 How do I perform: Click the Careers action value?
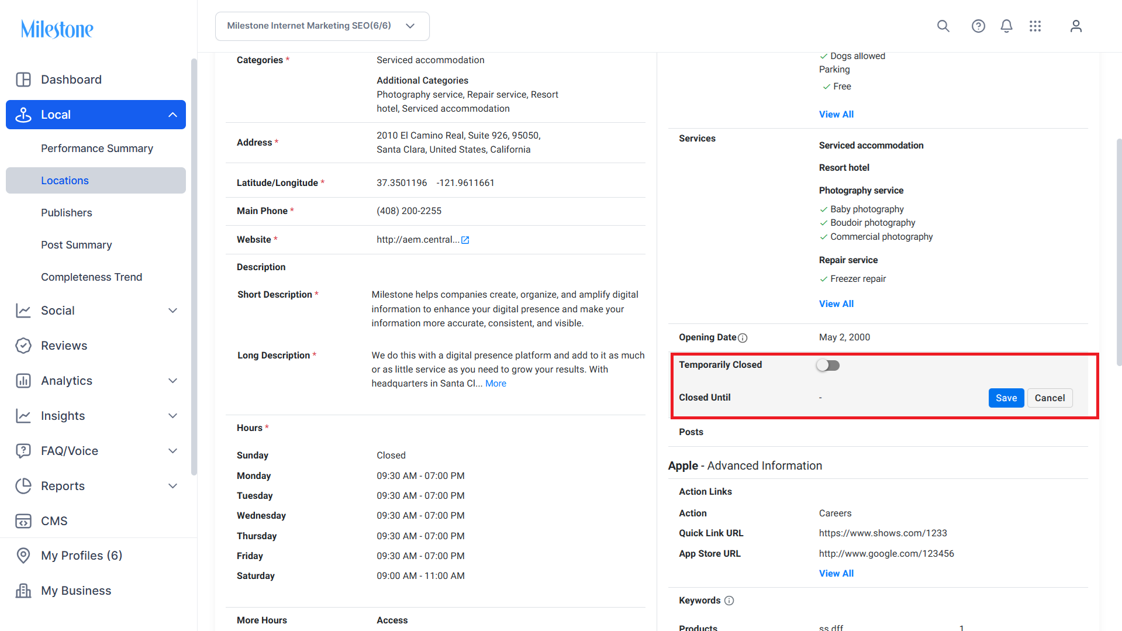pos(835,513)
